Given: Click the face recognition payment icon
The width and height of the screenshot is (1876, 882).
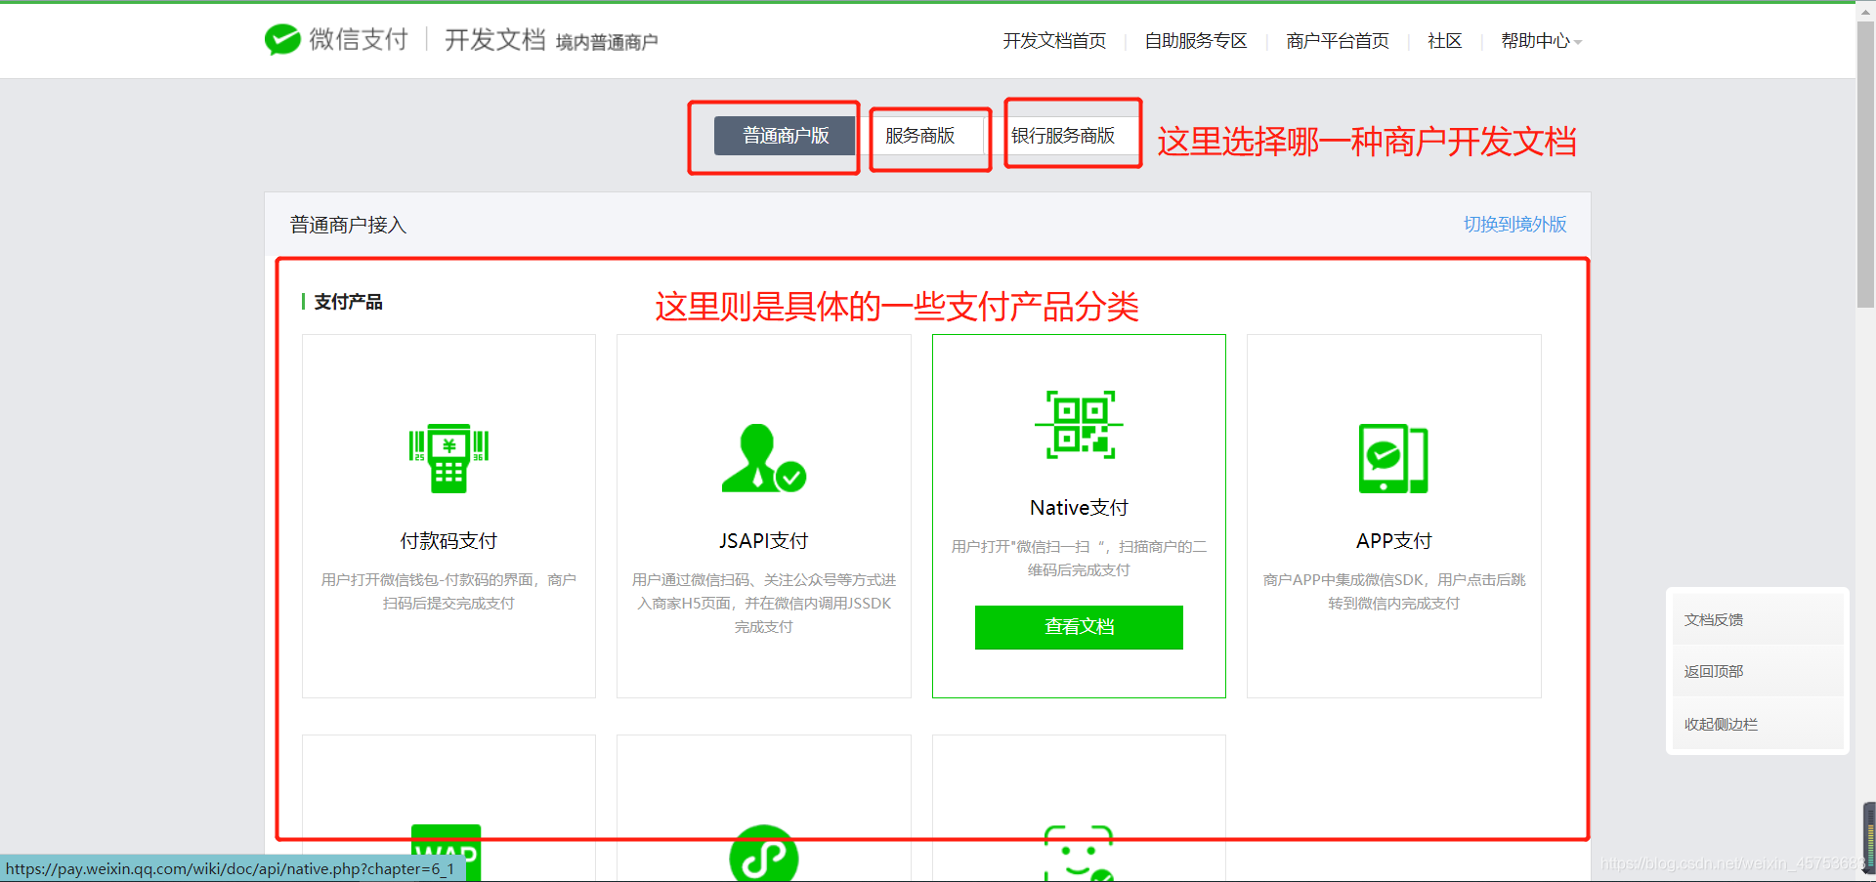Looking at the screenshot, I should (x=1079, y=854).
